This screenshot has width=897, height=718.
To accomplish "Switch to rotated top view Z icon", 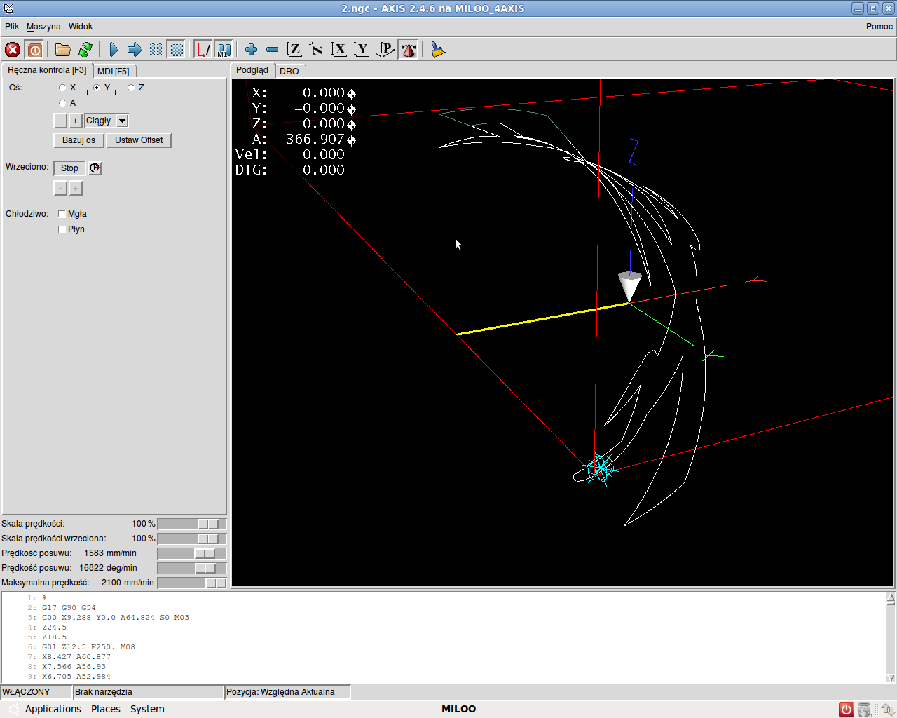I will click(317, 50).
